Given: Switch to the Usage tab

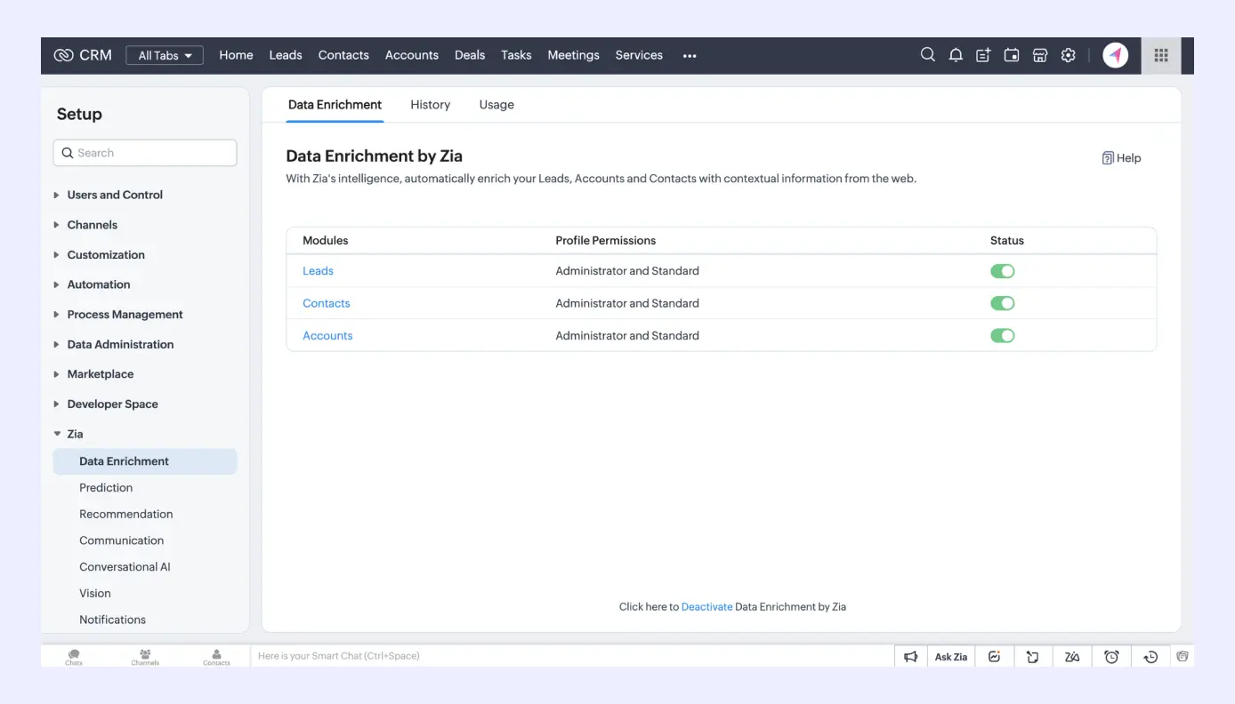Looking at the screenshot, I should point(496,105).
